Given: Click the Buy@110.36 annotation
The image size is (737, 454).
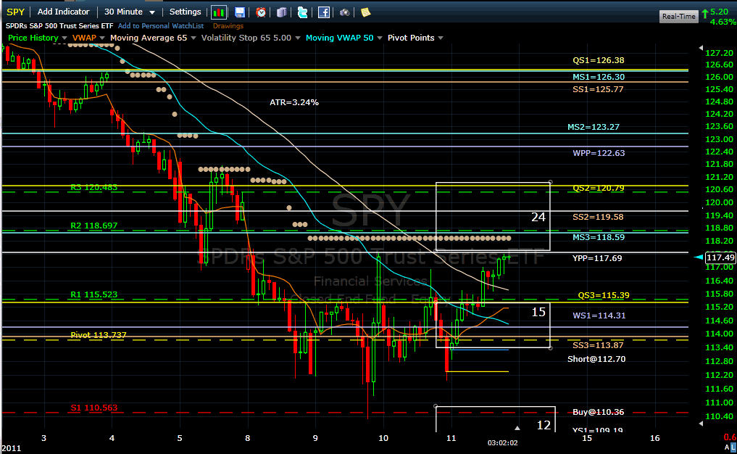Looking at the screenshot, I should click(599, 412).
